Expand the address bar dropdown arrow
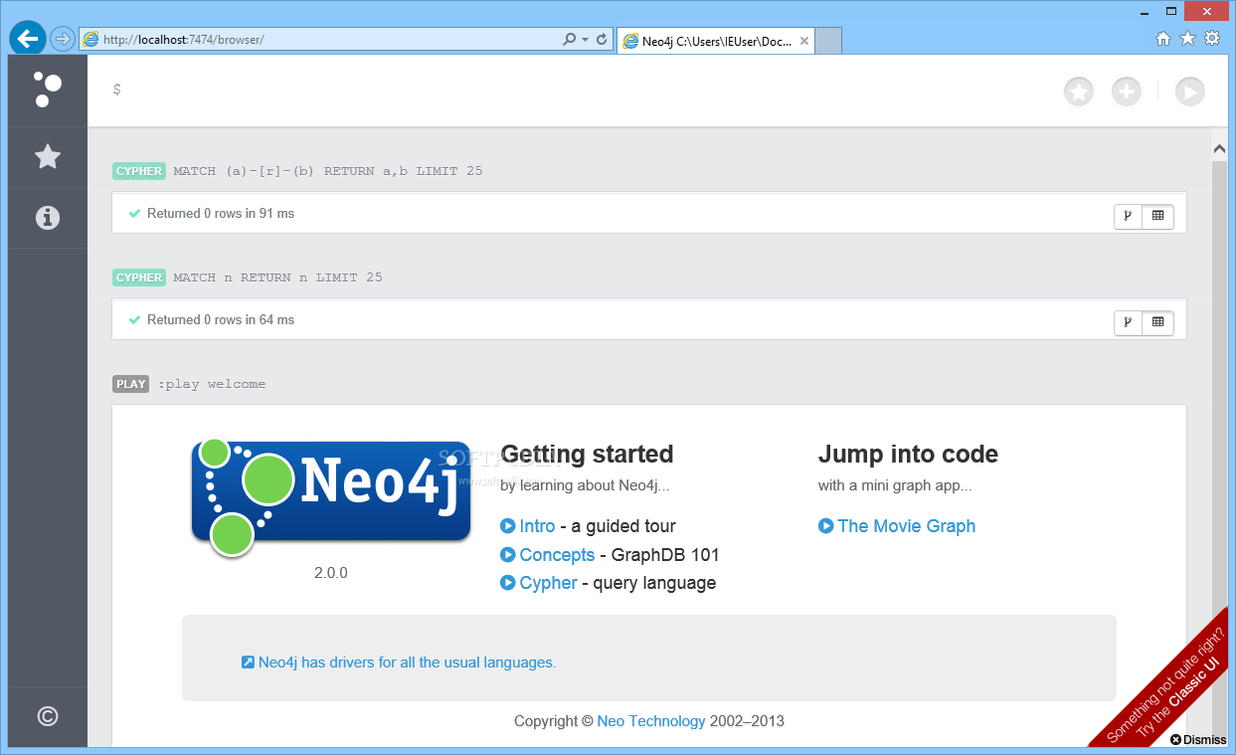The width and height of the screenshot is (1236, 755). click(585, 40)
